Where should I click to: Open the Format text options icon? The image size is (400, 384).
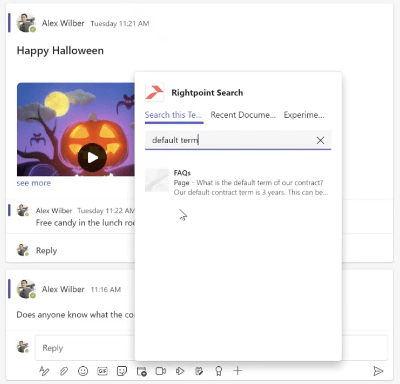pyautogui.click(x=44, y=371)
